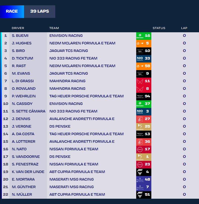Click the Jaguar TCS badge number 9

click(144, 74)
